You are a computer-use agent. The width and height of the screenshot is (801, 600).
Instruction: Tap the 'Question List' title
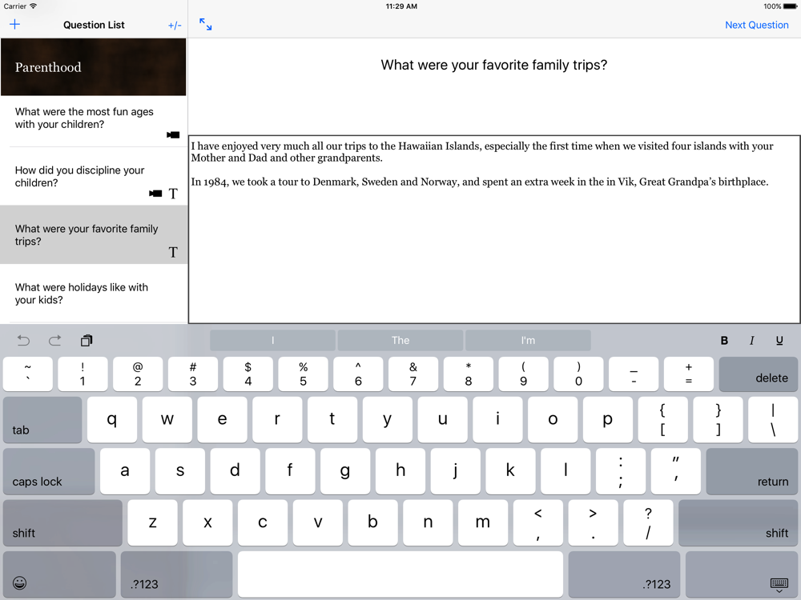point(94,25)
